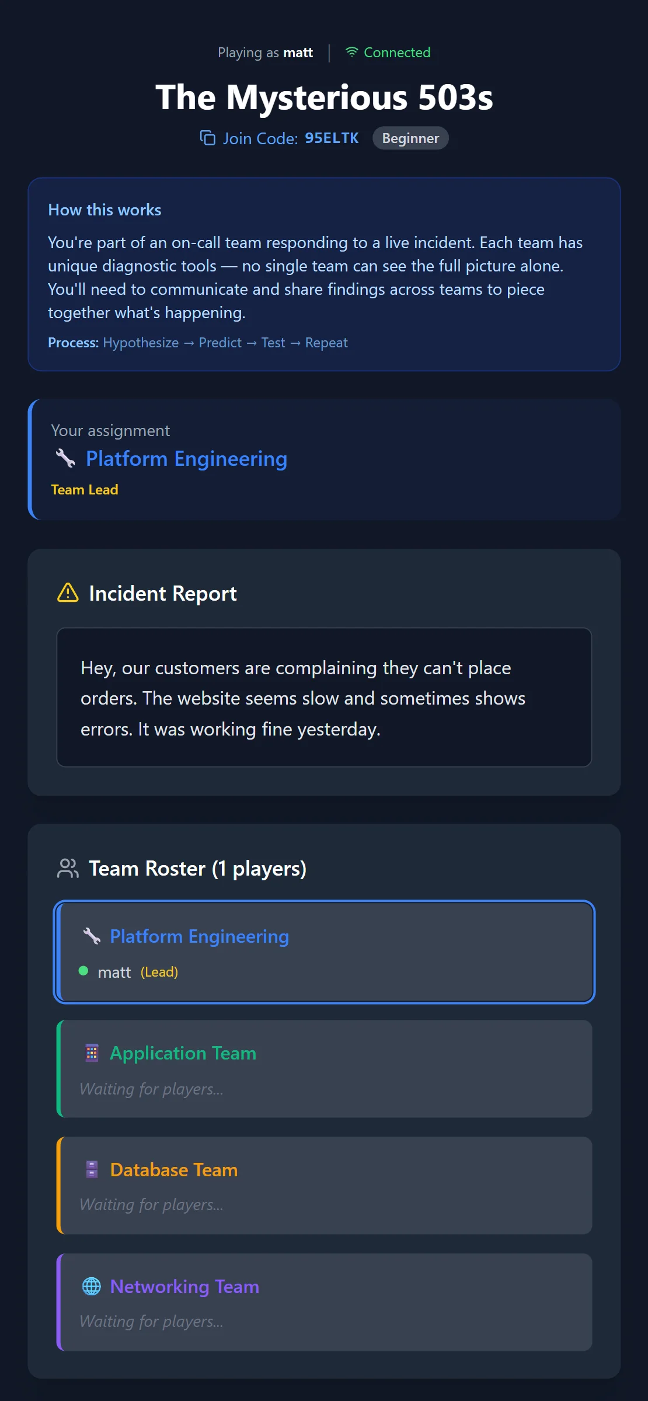
Task: Click the Beginner difficulty badge
Action: 410,138
